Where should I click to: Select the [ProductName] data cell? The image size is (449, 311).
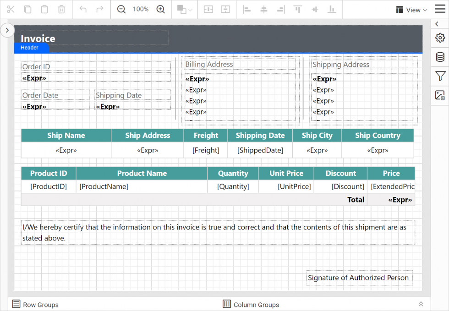pyautogui.click(x=142, y=186)
